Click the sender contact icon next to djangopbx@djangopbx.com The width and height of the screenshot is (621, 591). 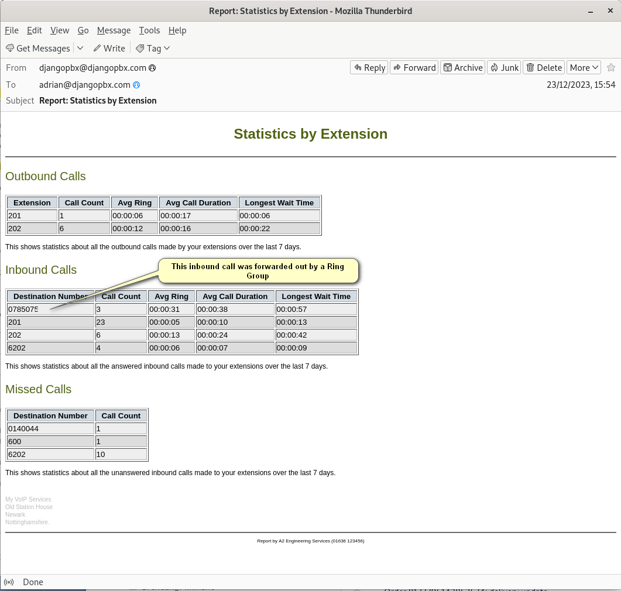152,68
